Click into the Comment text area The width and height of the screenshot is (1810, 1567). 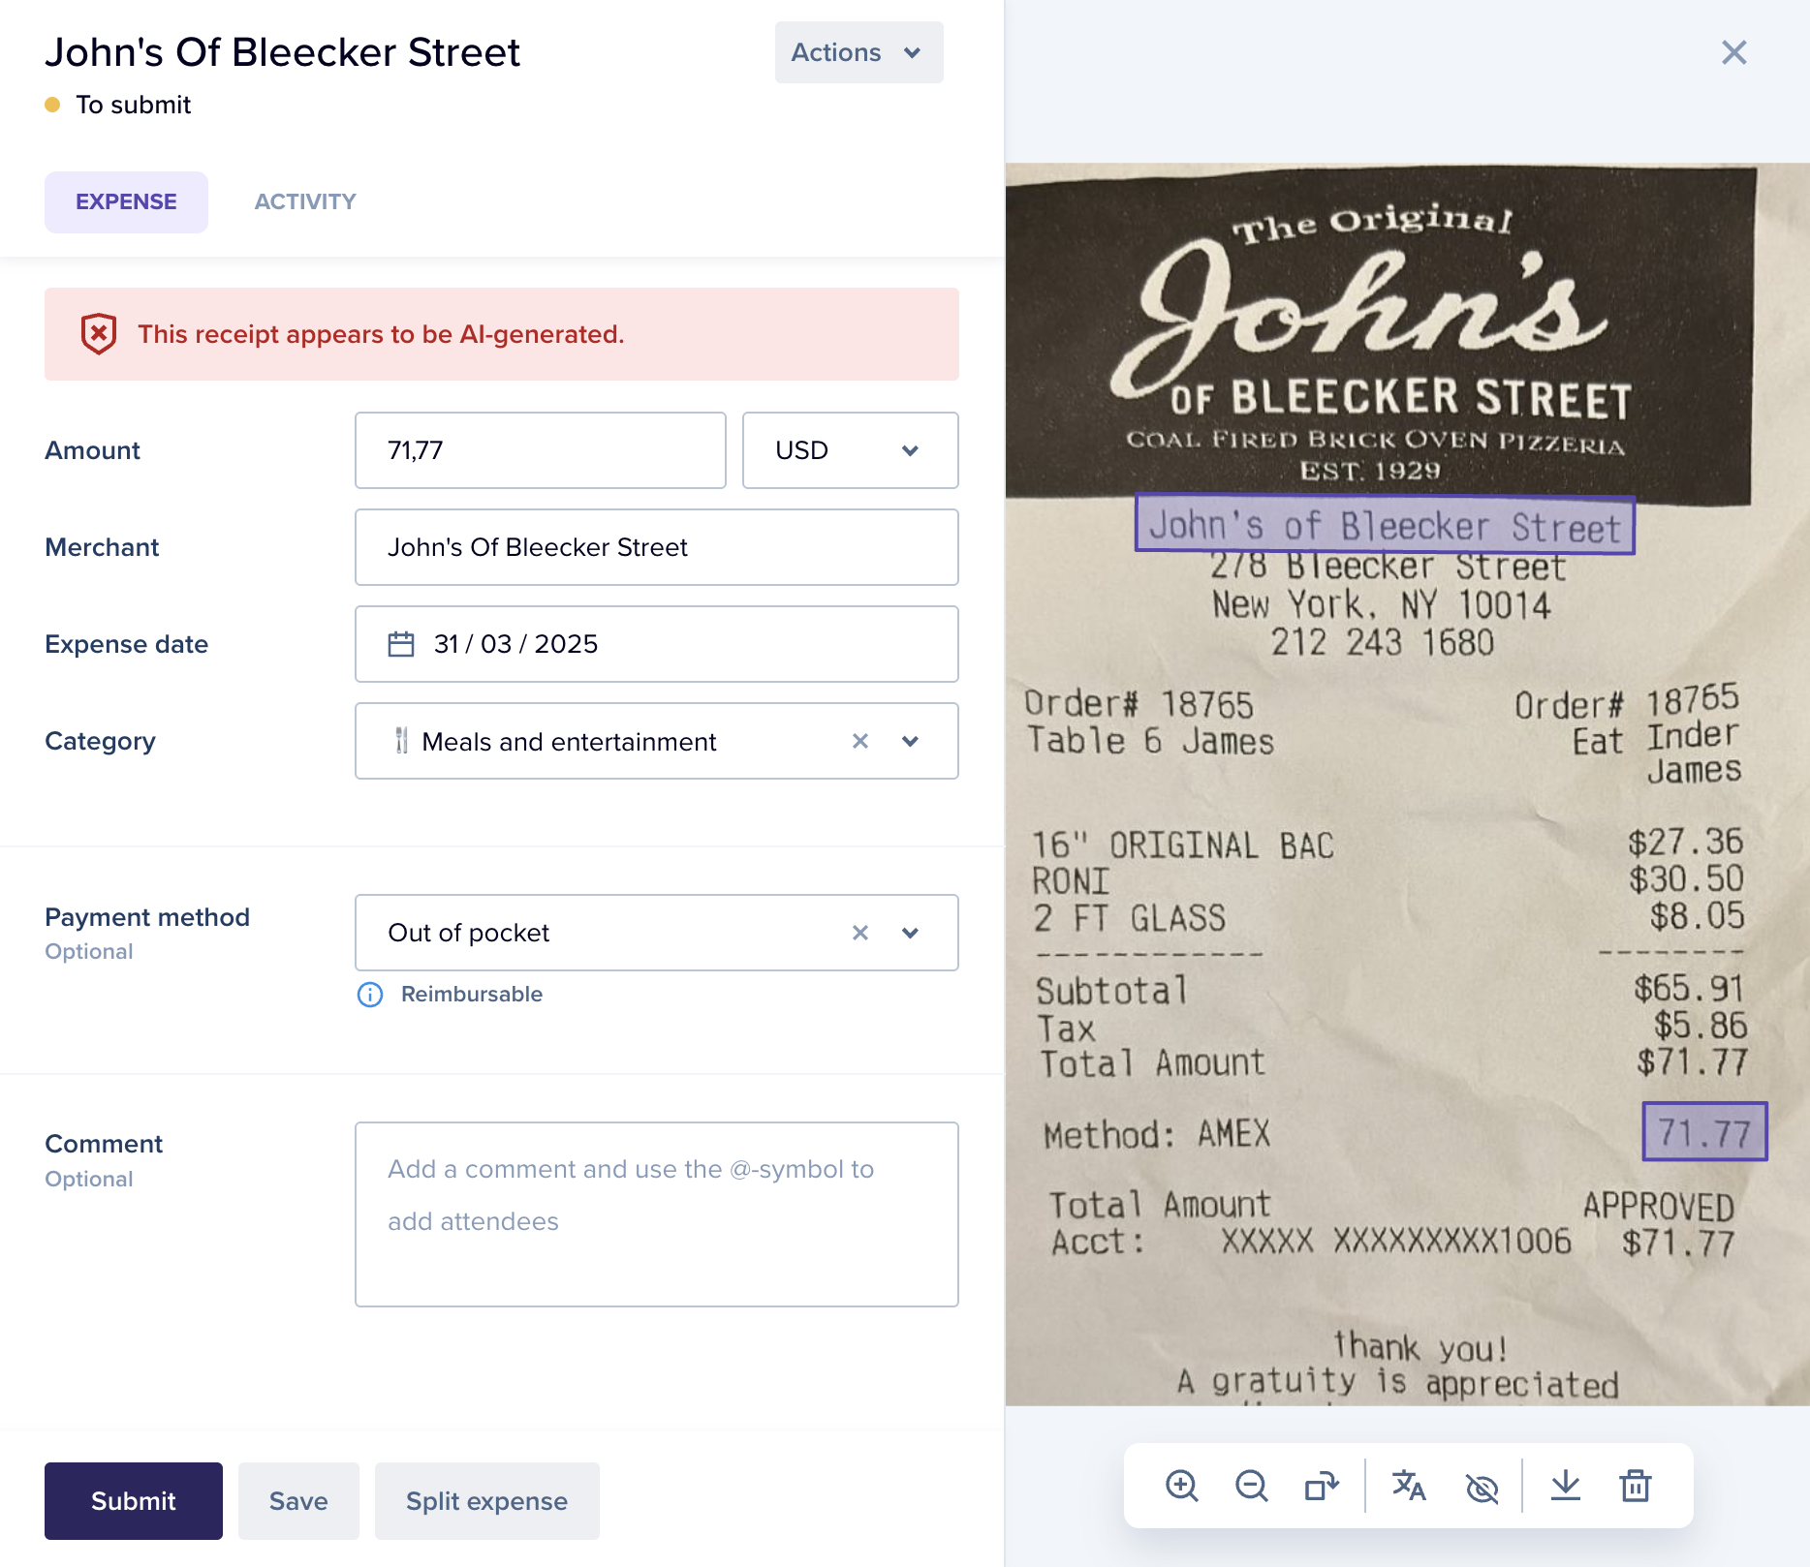[657, 1214]
